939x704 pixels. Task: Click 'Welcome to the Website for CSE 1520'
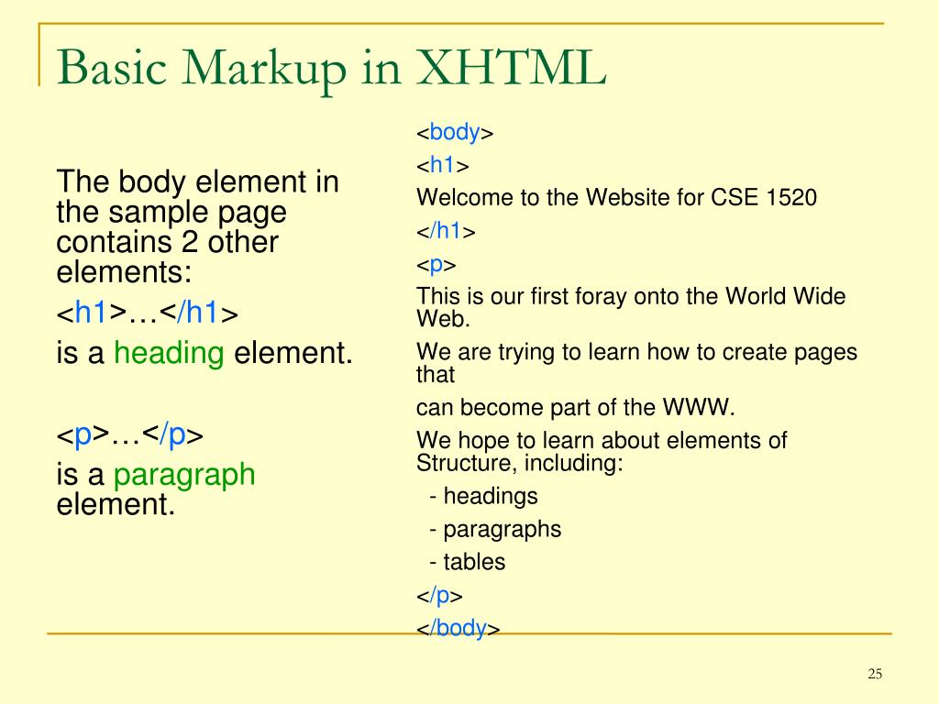[617, 198]
